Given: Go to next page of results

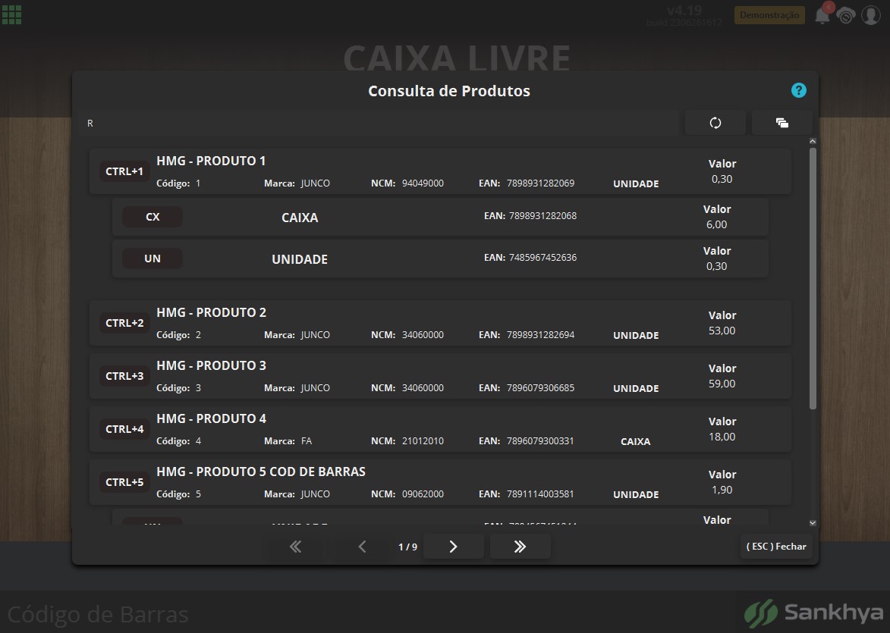Looking at the screenshot, I should [453, 547].
